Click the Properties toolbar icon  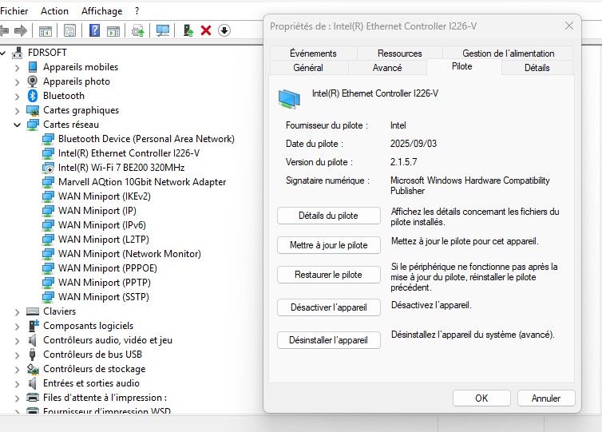[x=70, y=30]
